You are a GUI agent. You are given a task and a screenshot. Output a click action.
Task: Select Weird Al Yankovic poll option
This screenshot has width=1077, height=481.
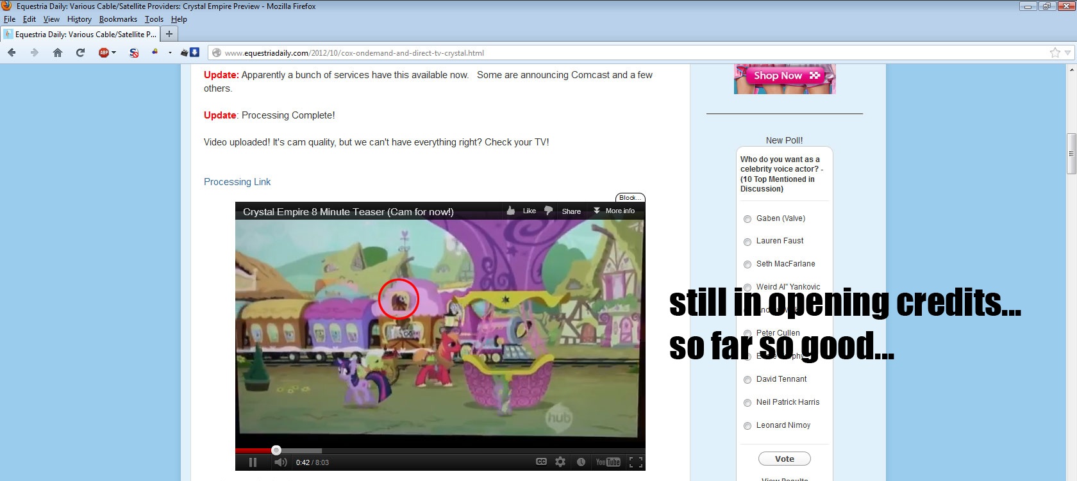747,288
